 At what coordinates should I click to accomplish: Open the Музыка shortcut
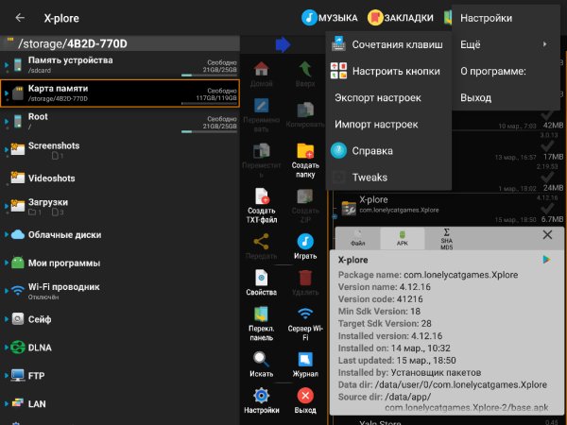pyautogui.click(x=330, y=18)
